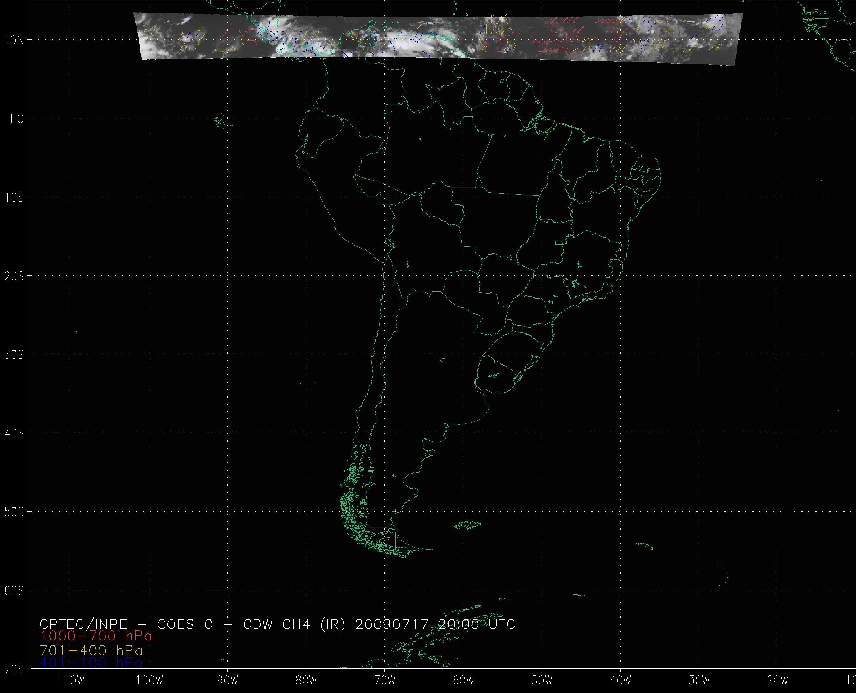This screenshot has height=693, width=856.
Task: Click the 110W longitude label
Action: [x=71, y=681]
